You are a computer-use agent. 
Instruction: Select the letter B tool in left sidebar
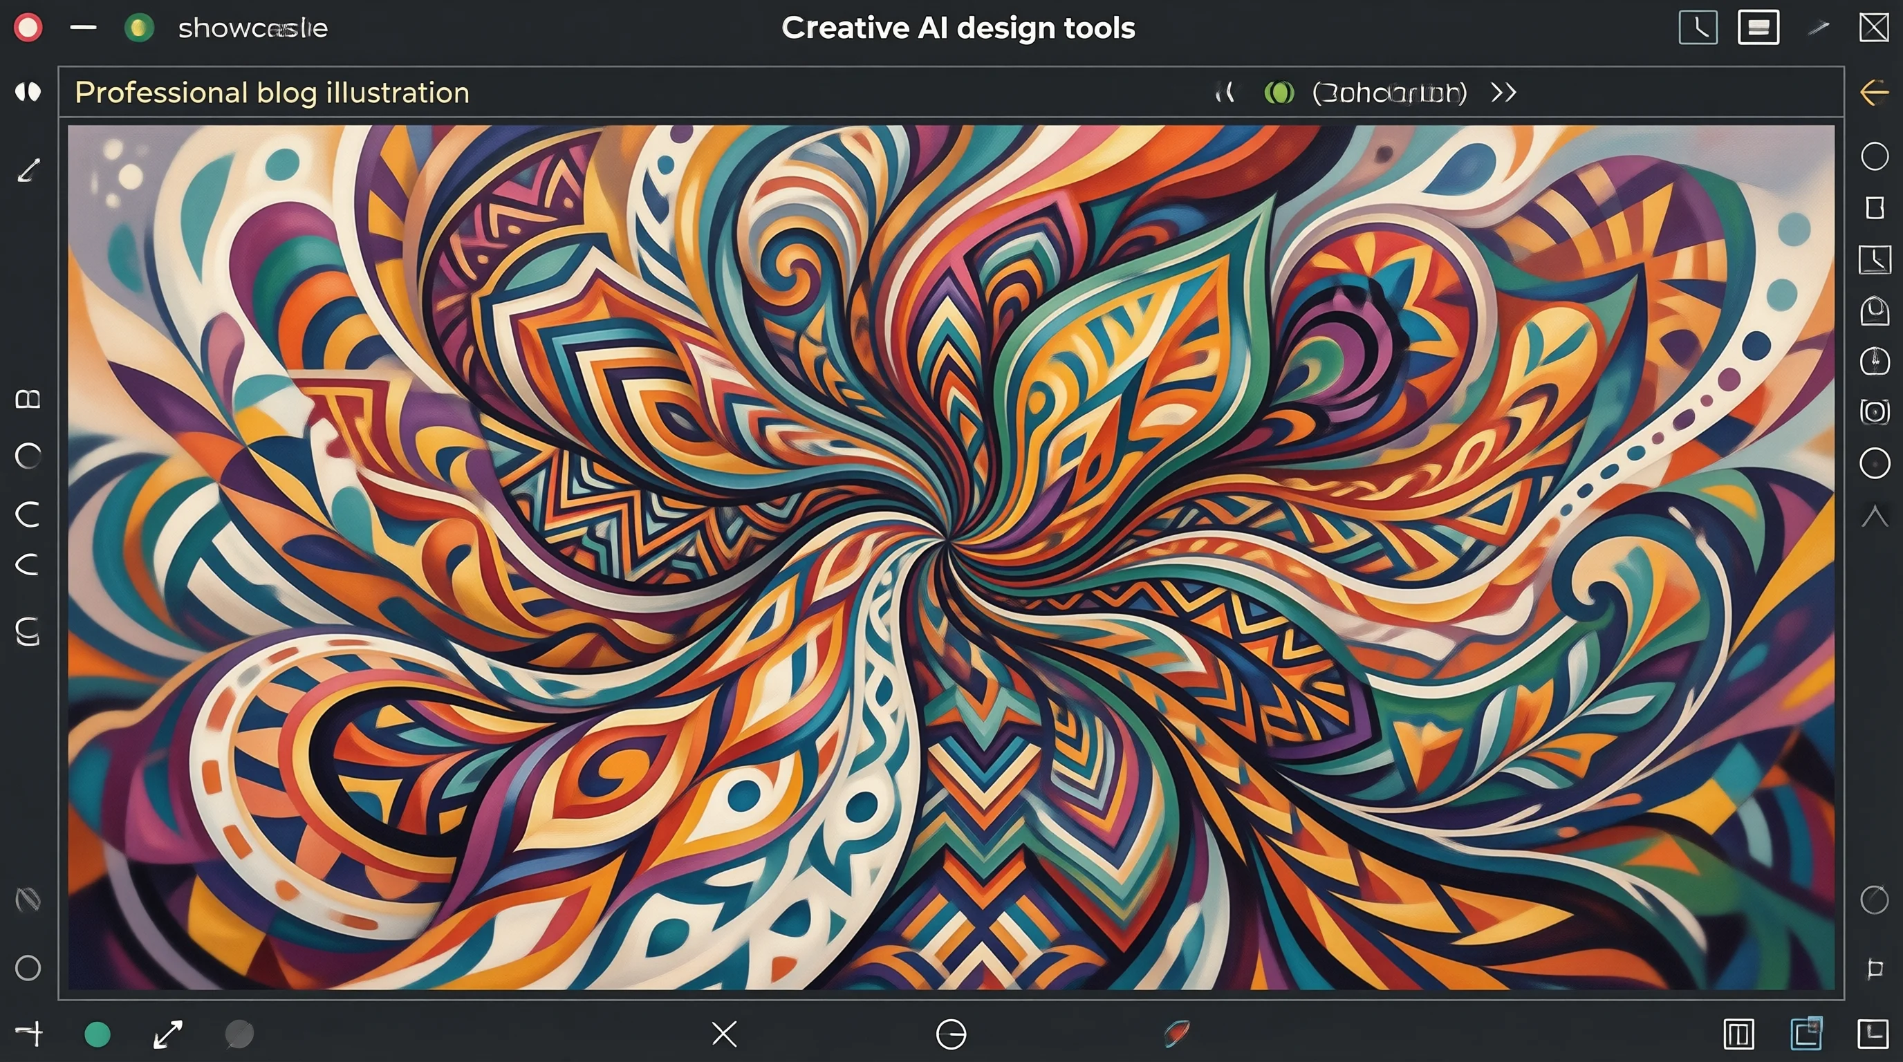point(28,400)
